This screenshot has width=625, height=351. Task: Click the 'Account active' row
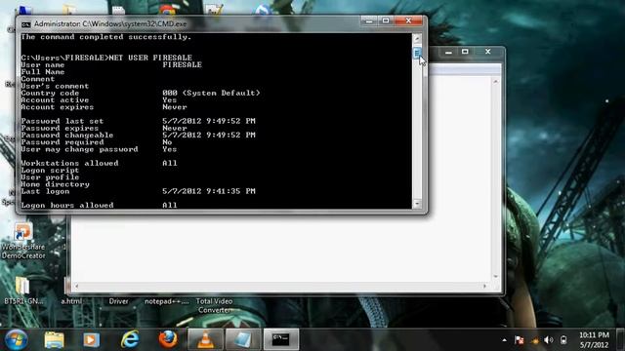(x=99, y=99)
